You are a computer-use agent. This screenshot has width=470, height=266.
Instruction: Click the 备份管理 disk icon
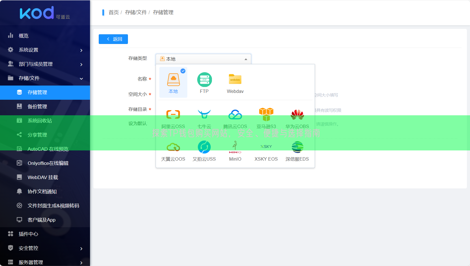pos(19,106)
